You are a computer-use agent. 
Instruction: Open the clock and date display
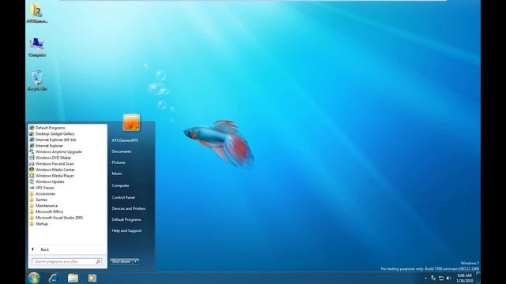464,278
